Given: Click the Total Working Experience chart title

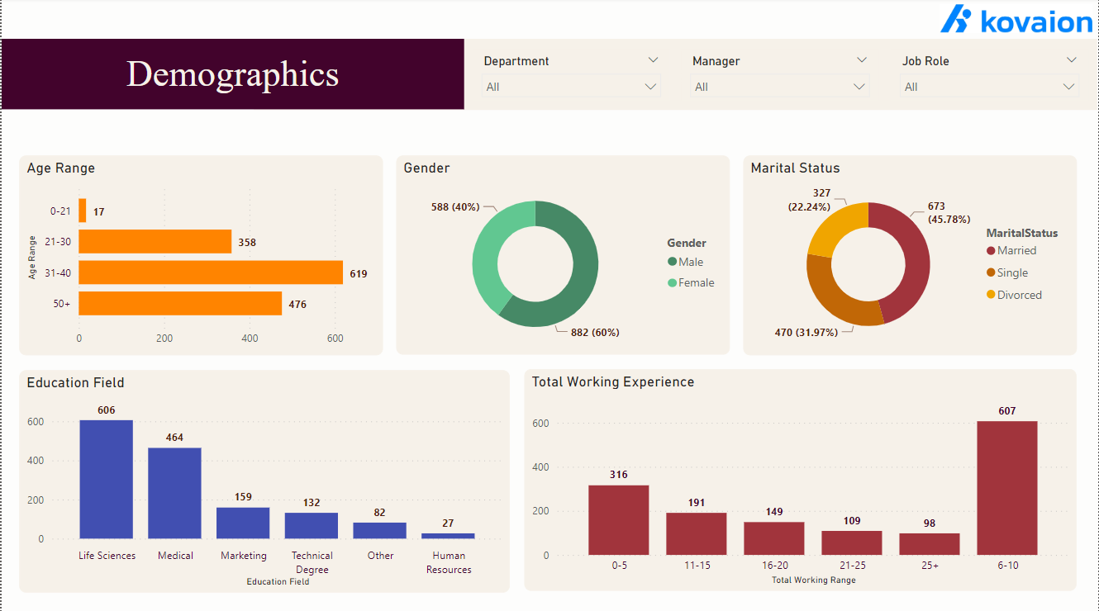Looking at the screenshot, I should (615, 381).
